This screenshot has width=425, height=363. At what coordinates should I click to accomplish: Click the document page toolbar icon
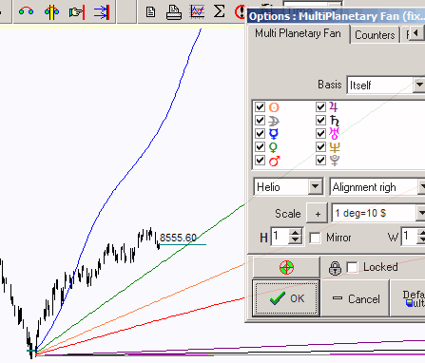coord(150,12)
